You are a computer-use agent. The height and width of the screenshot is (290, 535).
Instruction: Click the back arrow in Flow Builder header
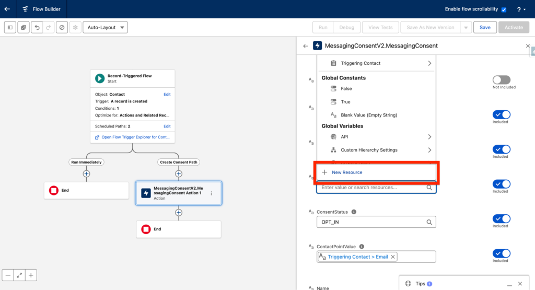(7, 9)
